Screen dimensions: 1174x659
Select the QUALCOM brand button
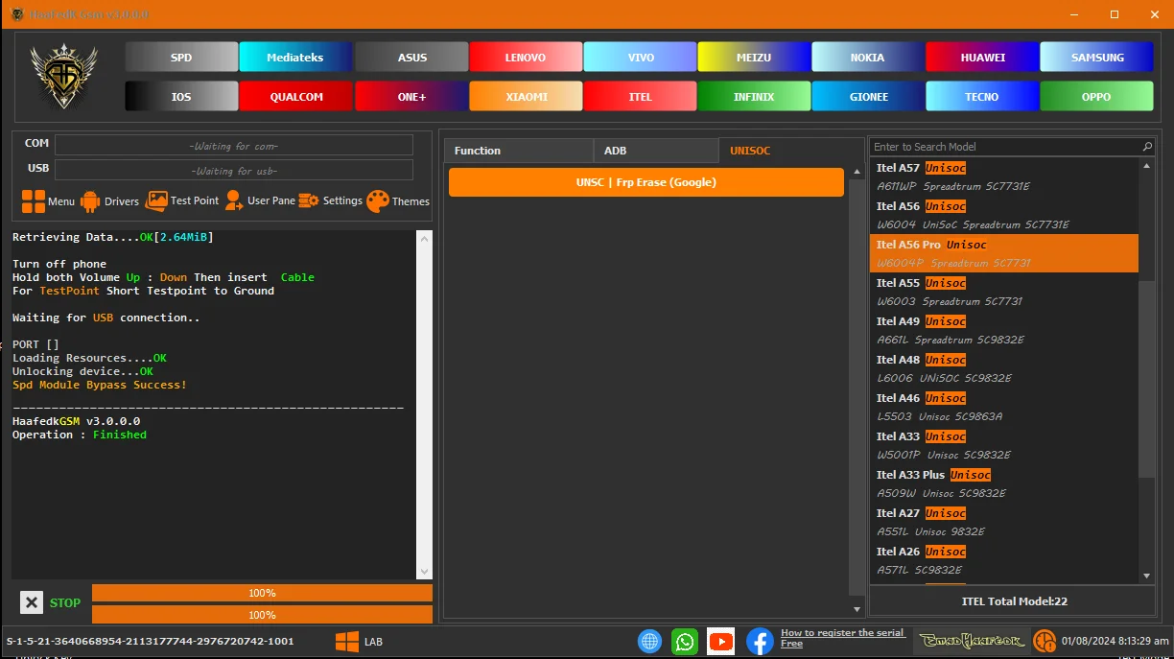[295, 97]
